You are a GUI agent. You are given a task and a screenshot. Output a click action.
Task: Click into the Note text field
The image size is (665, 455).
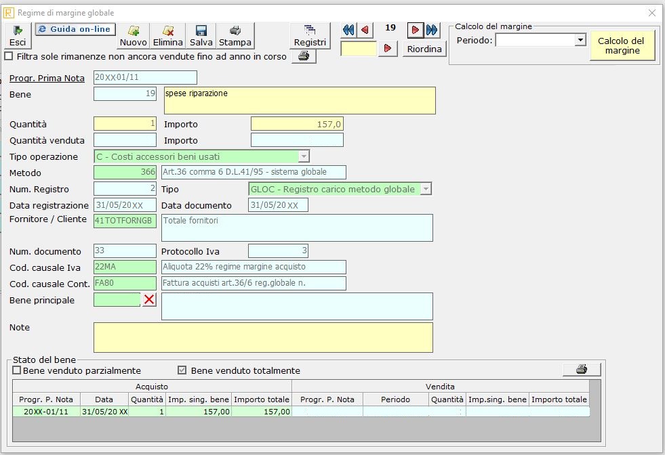click(263, 337)
